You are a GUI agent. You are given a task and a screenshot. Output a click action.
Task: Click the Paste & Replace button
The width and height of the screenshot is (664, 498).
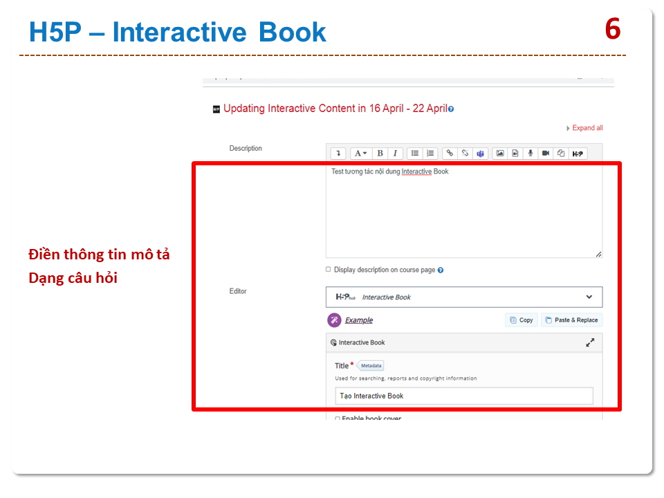[571, 320]
